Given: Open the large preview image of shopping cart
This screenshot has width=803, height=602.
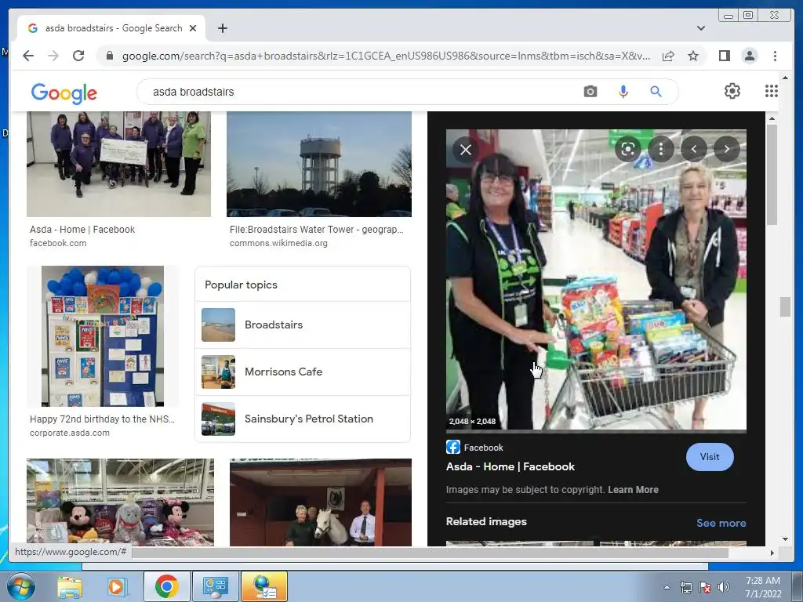Looking at the screenshot, I should tap(596, 279).
